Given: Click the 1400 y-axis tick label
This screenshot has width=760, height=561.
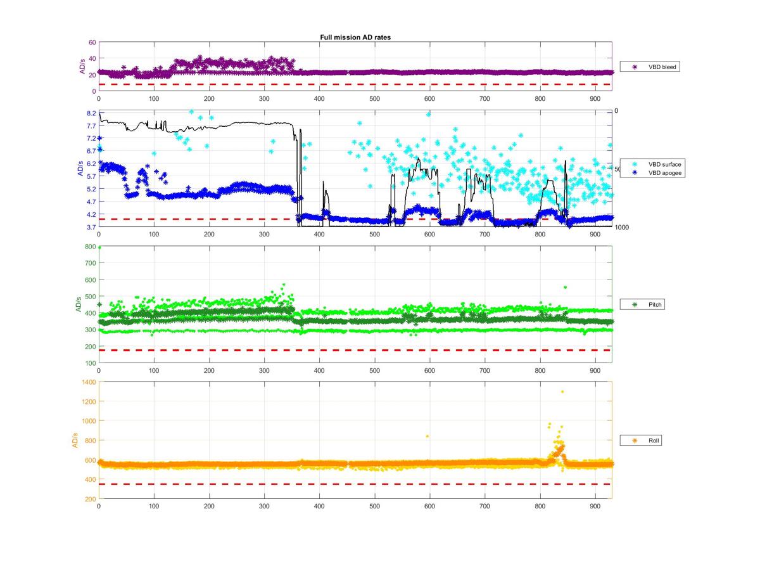Looking at the screenshot, I should [88, 382].
